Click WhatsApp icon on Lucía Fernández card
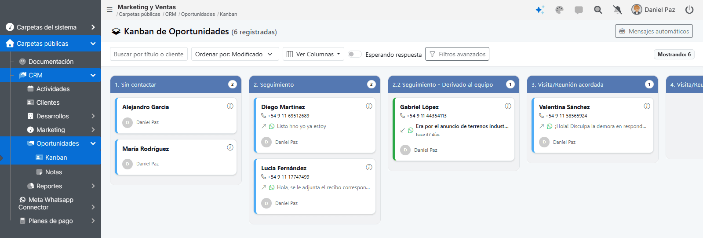Image resolution: width=703 pixels, height=238 pixels. click(x=272, y=187)
